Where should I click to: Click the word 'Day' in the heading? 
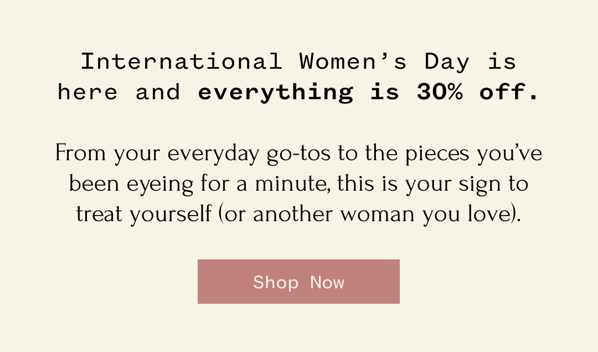pyautogui.click(x=447, y=62)
